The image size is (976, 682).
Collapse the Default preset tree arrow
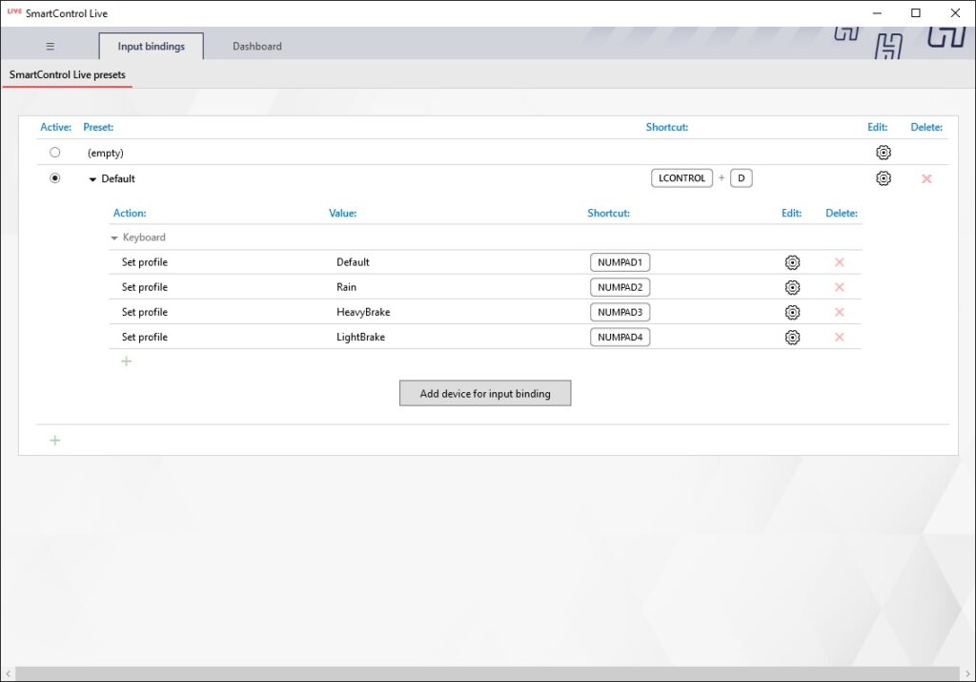(92, 179)
